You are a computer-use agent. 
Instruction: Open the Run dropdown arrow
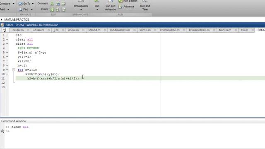coord(97,10)
